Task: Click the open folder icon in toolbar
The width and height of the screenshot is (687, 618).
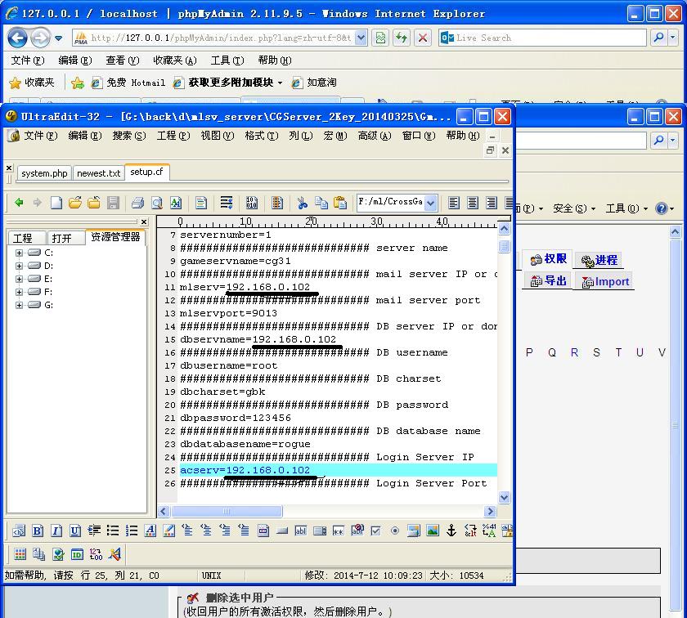Action: pos(75,203)
